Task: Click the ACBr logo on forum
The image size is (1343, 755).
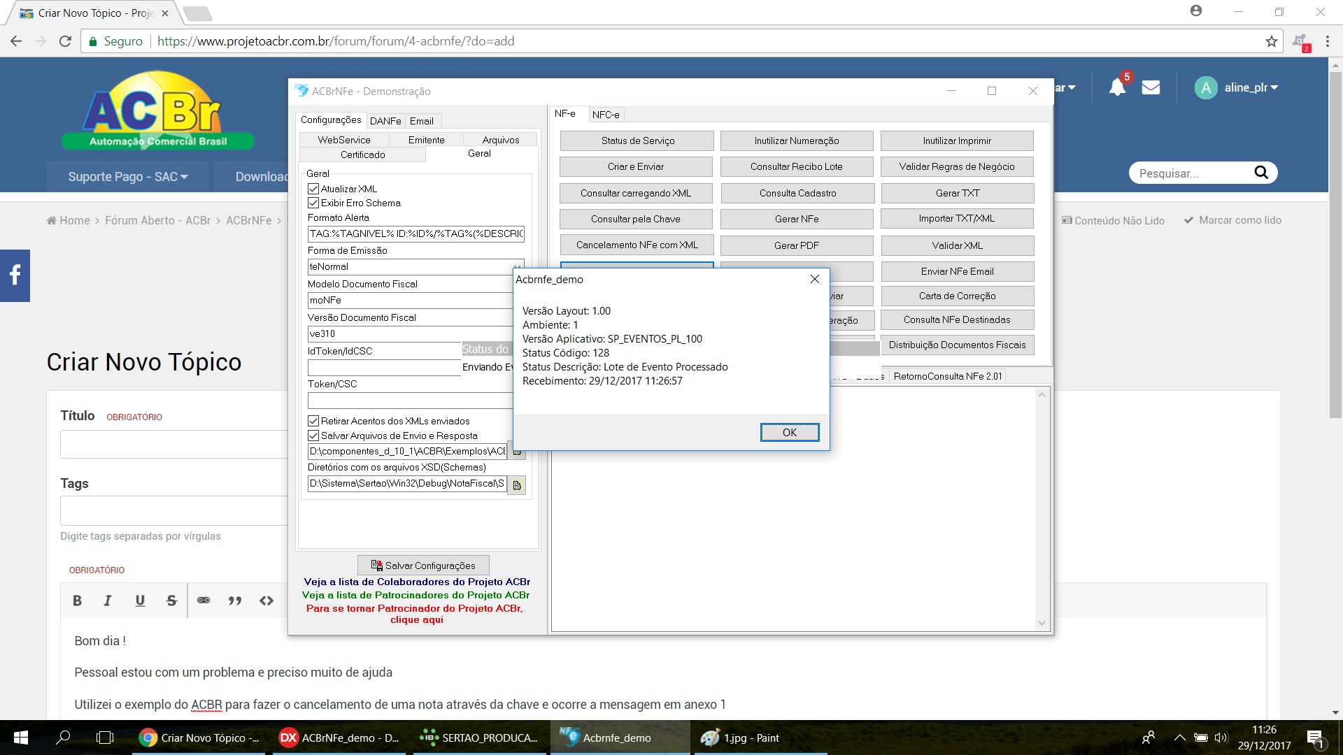Action: pos(157,110)
